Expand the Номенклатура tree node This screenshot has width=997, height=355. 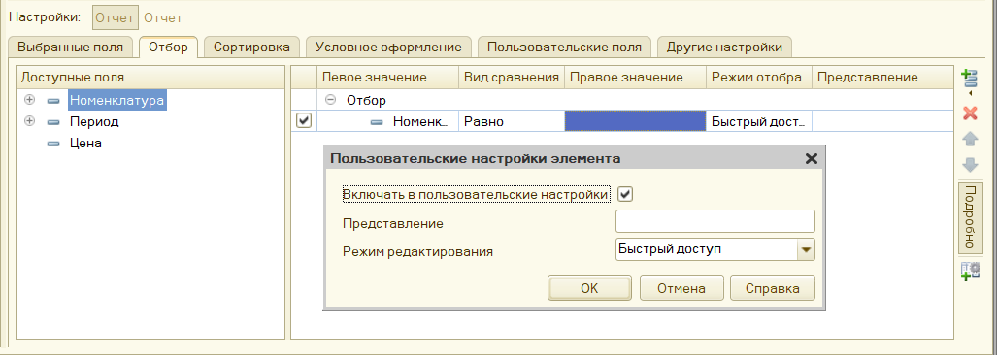click(29, 100)
